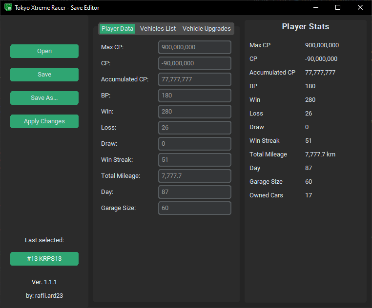Click the Owned Cars label

coord(266,195)
